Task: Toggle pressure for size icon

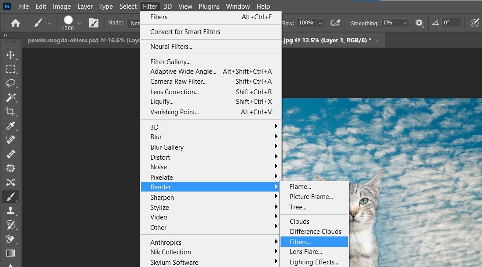Action: (x=475, y=23)
